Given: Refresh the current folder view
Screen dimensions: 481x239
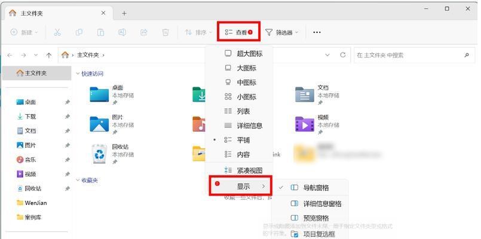Looking at the screenshot, I should [x=342, y=55].
